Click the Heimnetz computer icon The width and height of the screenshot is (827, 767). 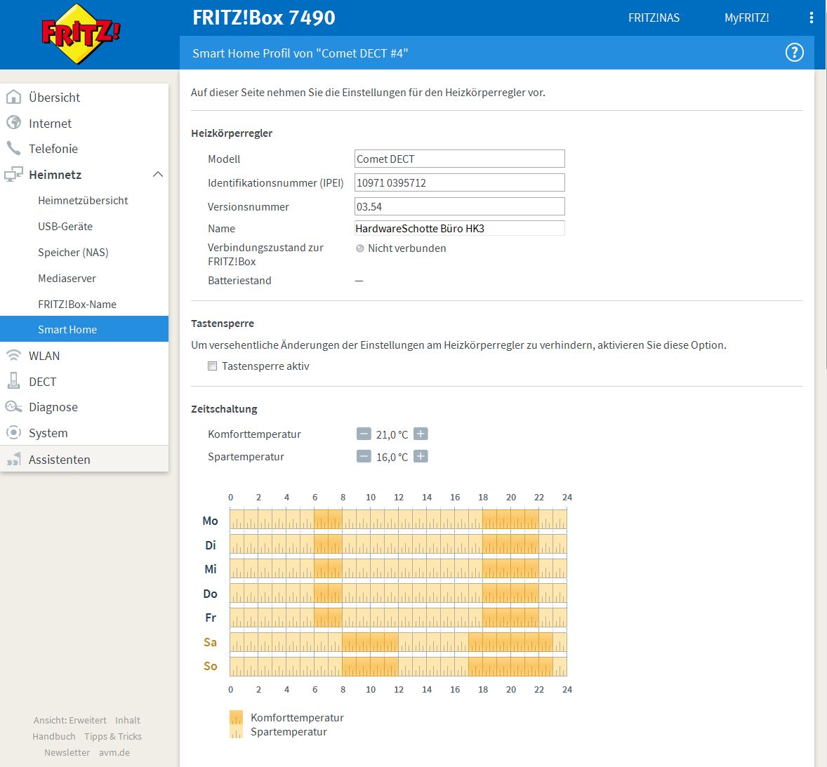[14, 174]
